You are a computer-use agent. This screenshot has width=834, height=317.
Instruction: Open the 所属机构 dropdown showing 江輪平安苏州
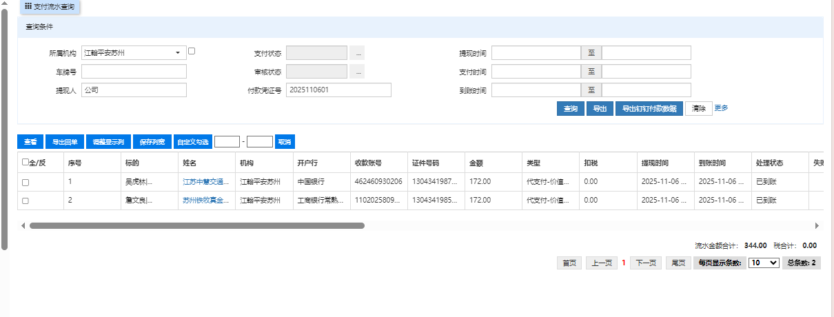134,52
